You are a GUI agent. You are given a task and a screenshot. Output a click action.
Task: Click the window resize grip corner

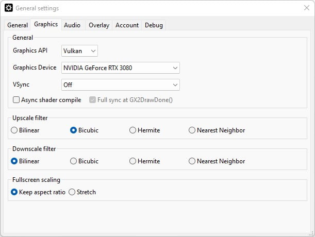[311, 233]
